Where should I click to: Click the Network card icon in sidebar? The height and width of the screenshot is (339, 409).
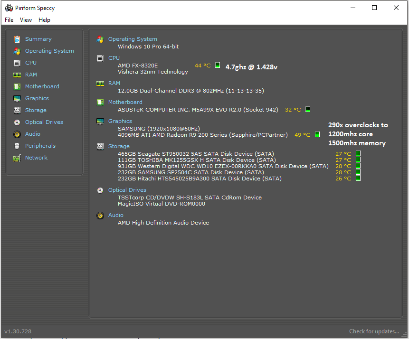(17, 158)
